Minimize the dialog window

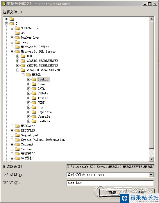tap(145, 3)
